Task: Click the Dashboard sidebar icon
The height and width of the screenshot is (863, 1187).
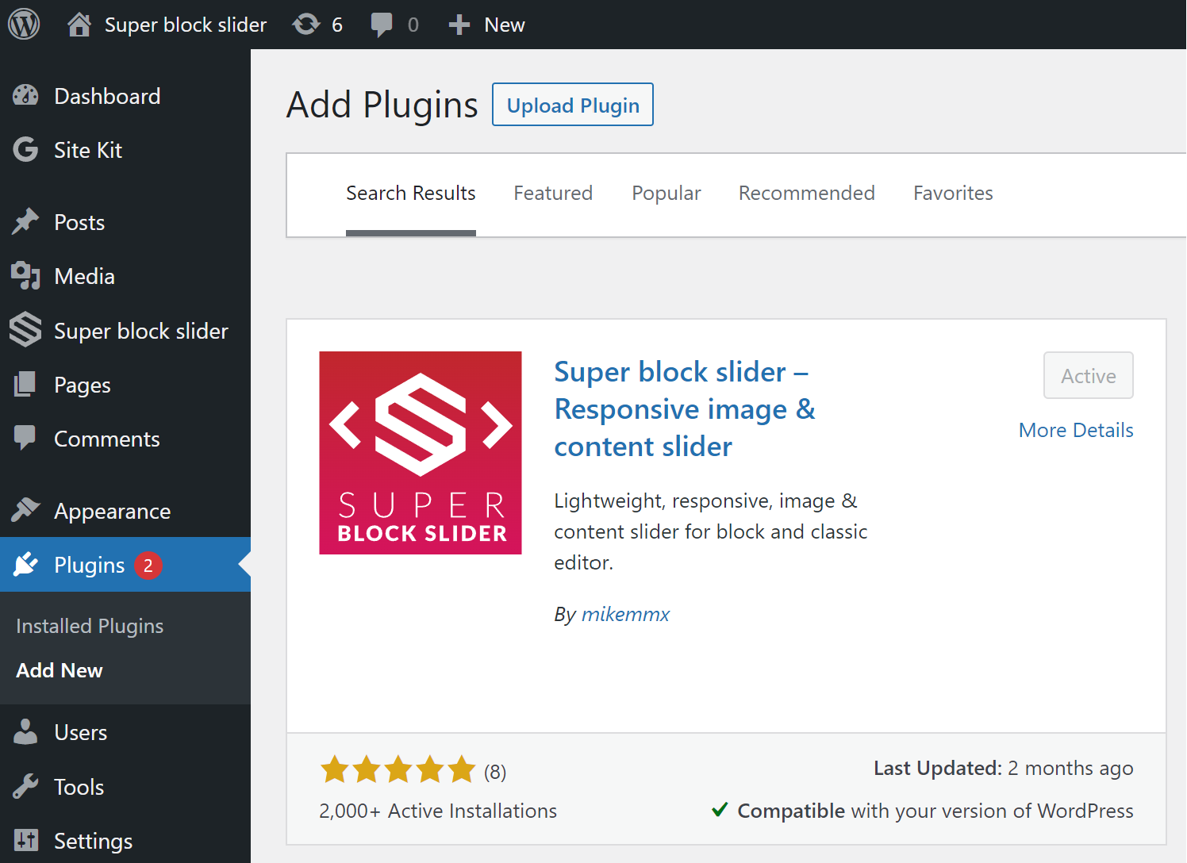Action: (x=26, y=95)
